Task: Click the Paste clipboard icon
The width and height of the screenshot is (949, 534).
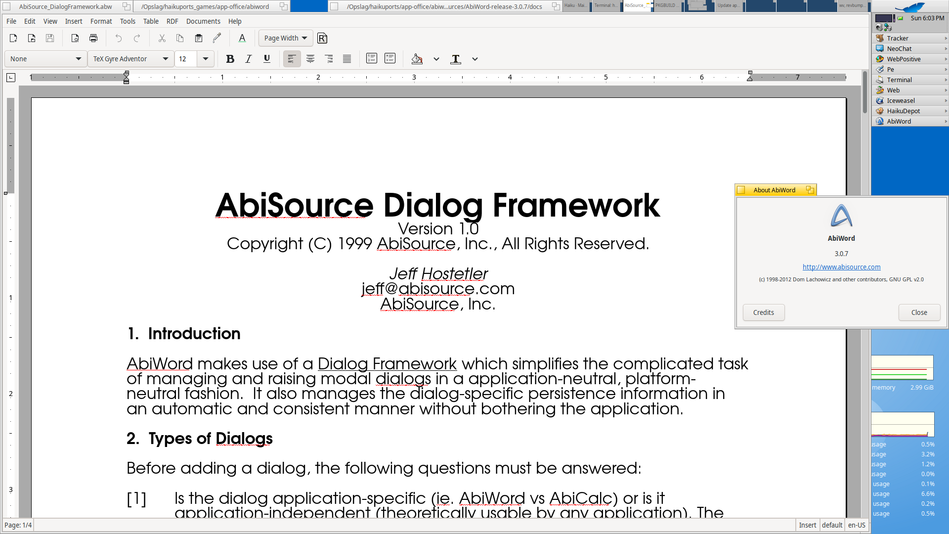Action: tap(198, 38)
